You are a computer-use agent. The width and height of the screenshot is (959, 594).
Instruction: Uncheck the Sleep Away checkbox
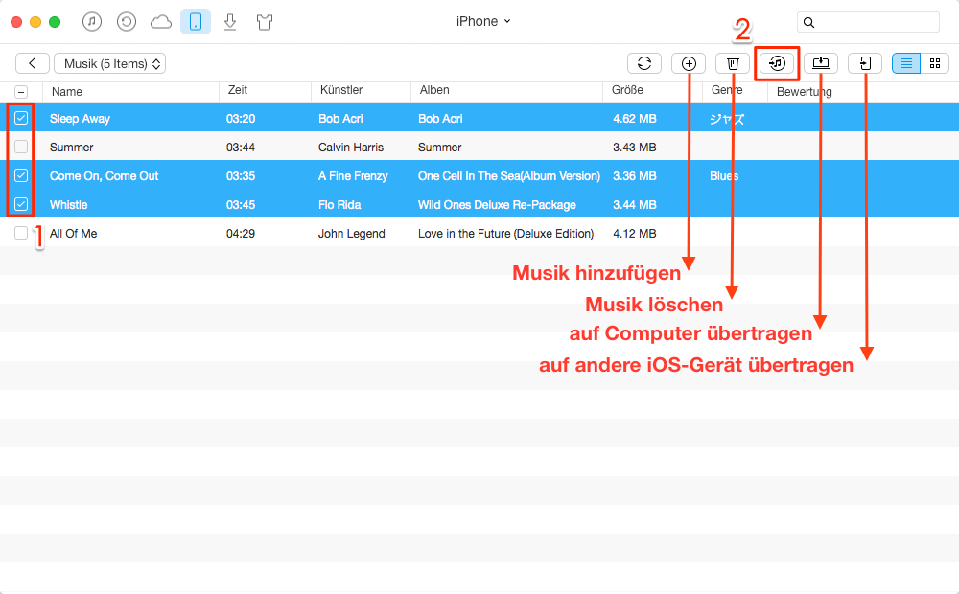point(21,118)
